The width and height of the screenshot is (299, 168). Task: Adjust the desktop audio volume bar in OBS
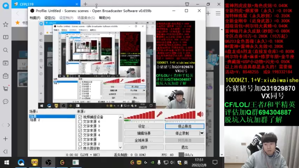point(180,115)
